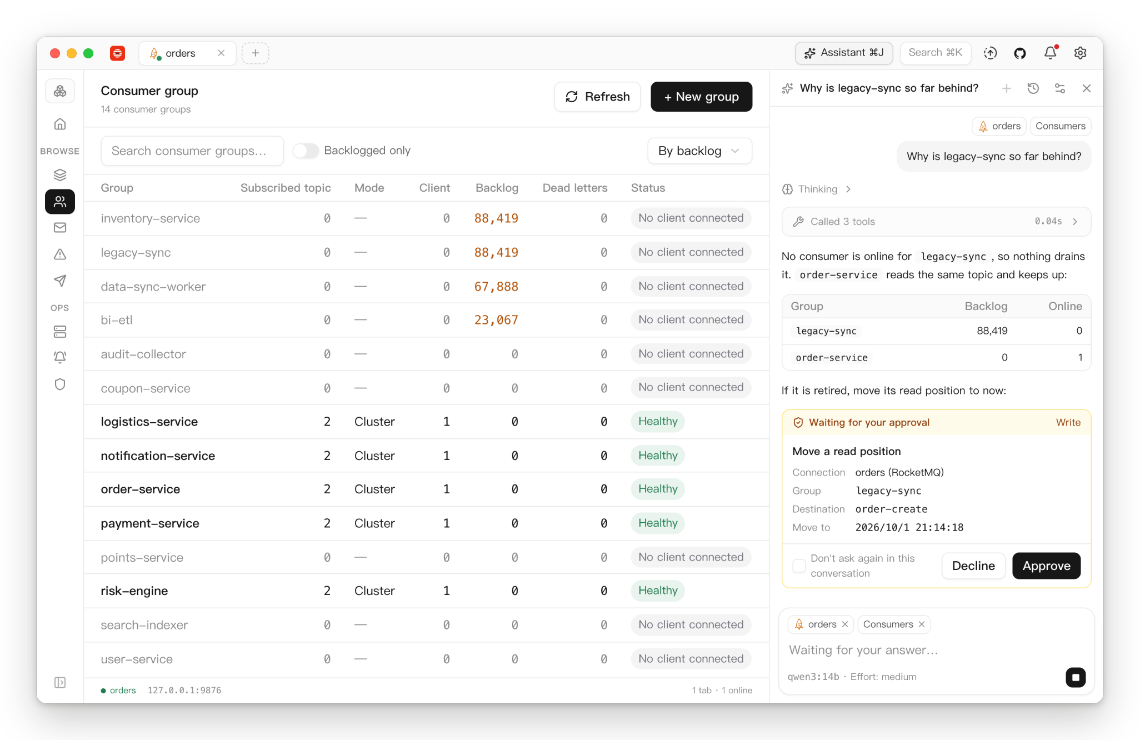Open the legacy-sync group row
The image size is (1140, 740).
pyautogui.click(x=426, y=253)
